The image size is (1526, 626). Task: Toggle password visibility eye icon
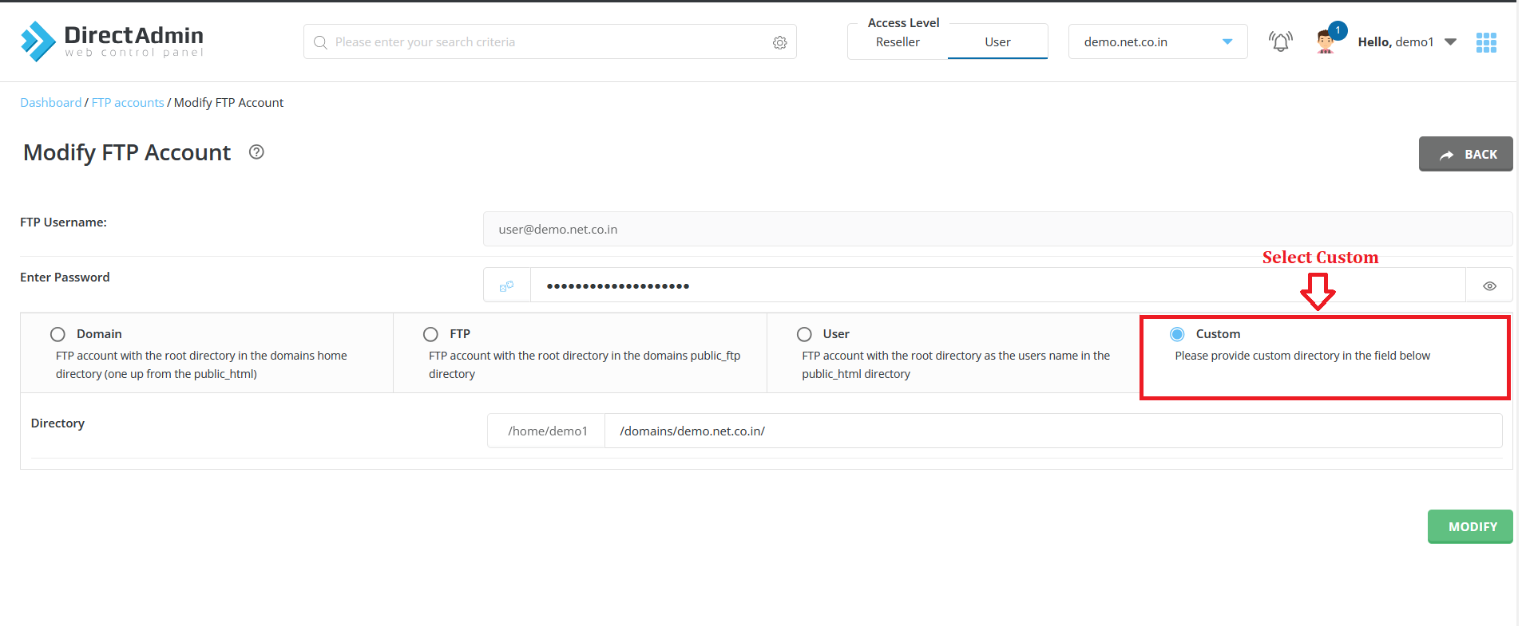pyautogui.click(x=1489, y=286)
